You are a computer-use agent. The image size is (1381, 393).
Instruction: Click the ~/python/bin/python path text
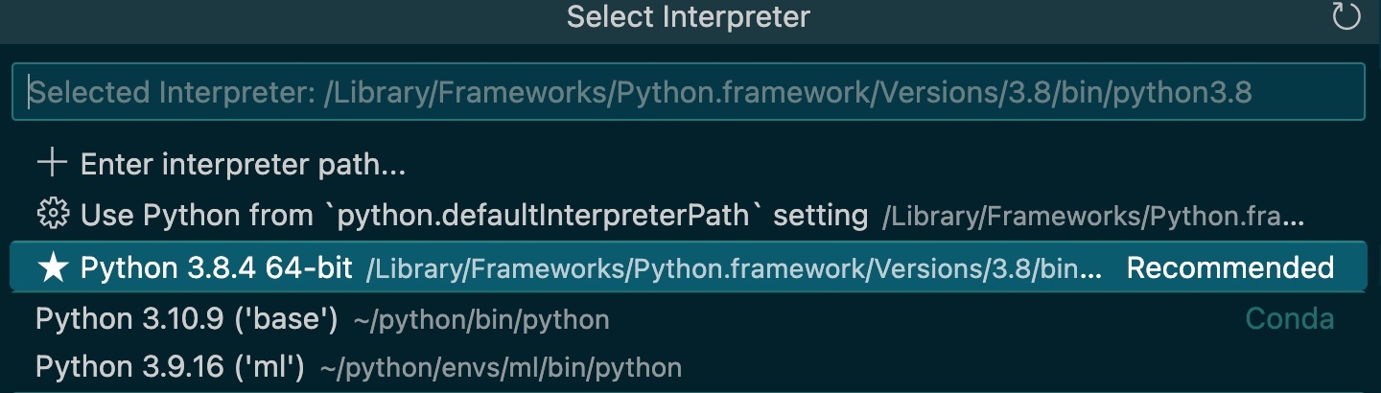coord(481,319)
